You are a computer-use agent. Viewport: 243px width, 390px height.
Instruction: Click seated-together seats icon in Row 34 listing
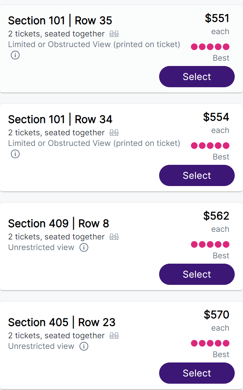point(114,133)
